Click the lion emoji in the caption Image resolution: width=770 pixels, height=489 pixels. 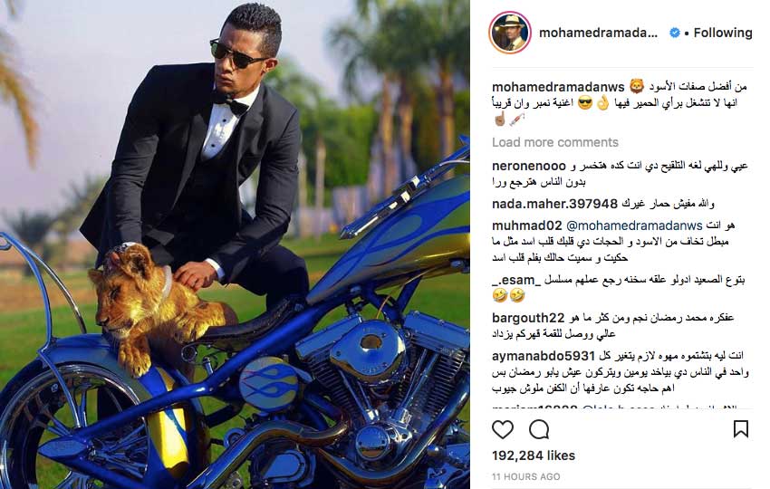point(637,86)
